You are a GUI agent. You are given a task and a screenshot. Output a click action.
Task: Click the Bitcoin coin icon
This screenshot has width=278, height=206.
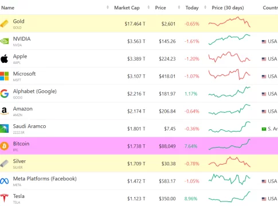pyautogui.click(x=5, y=146)
